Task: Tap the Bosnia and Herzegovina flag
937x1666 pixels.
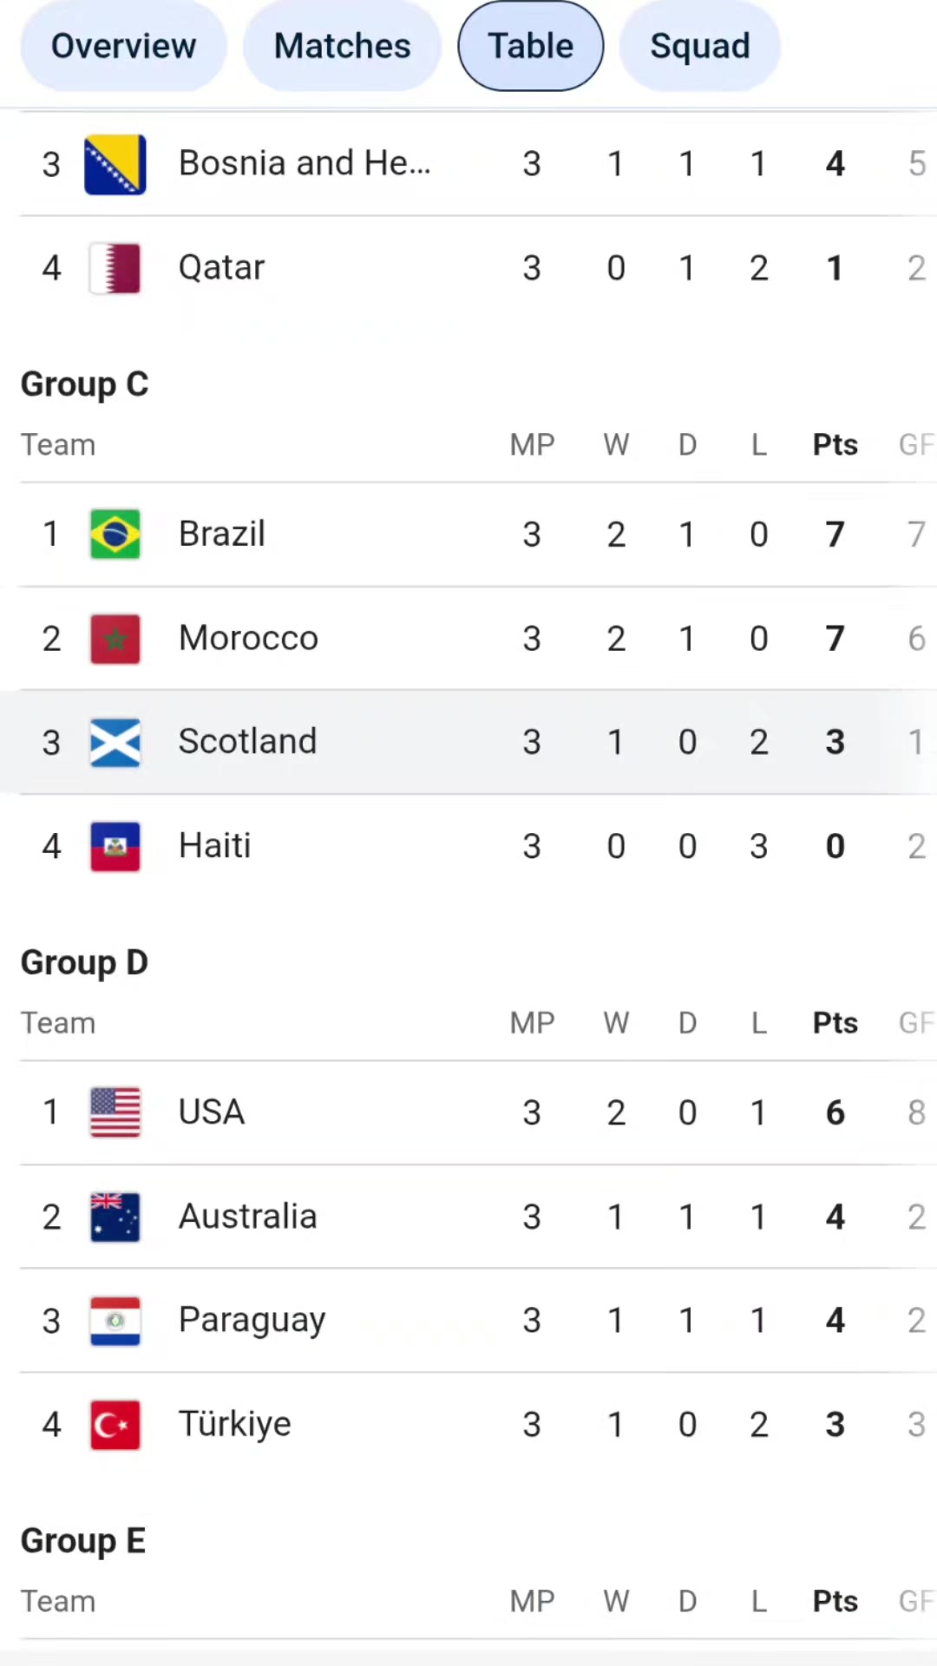Action: (x=115, y=164)
